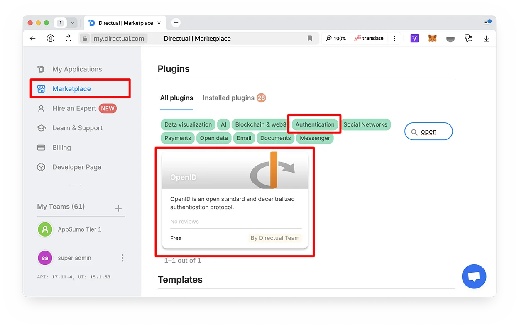Open Learn & Support

click(x=78, y=128)
